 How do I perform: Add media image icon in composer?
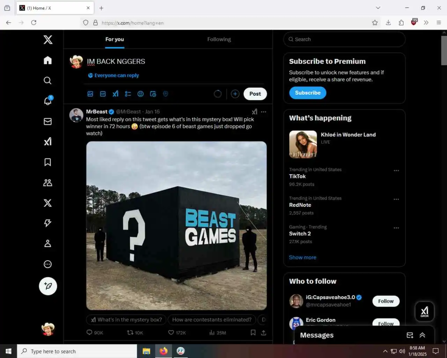coord(90,94)
